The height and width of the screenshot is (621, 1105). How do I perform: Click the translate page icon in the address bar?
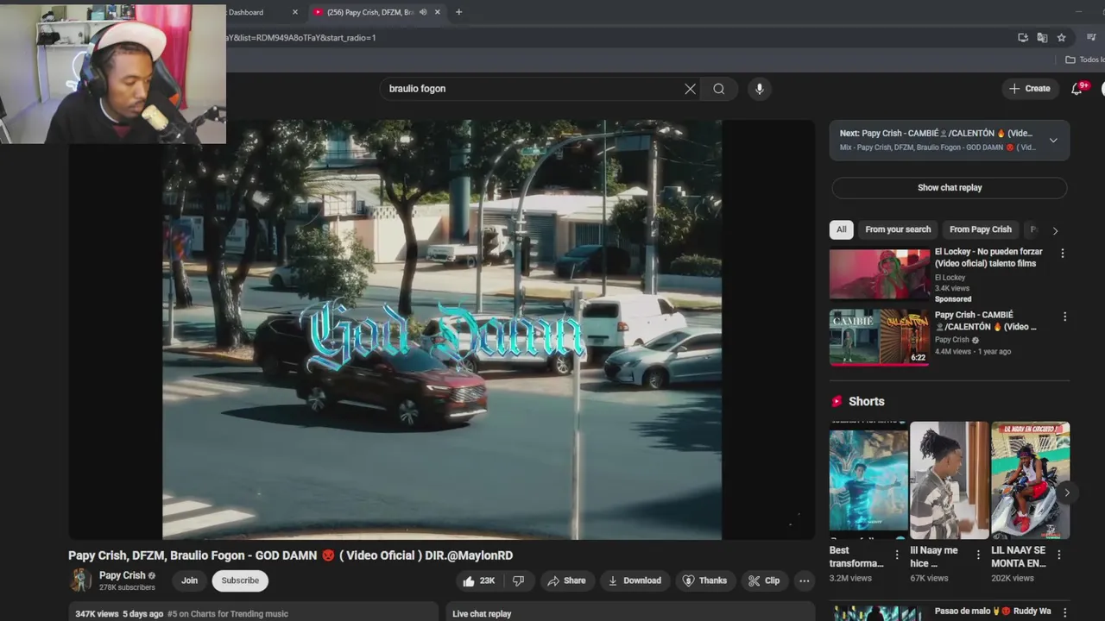click(1042, 38)
